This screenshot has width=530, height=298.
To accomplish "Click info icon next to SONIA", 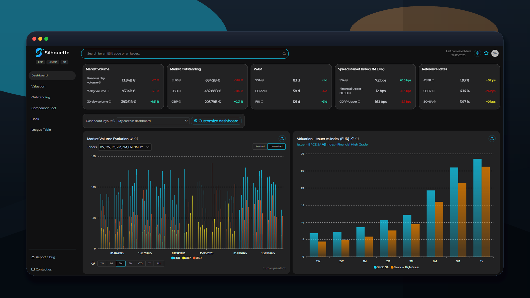I will click(x=435, y=102).
